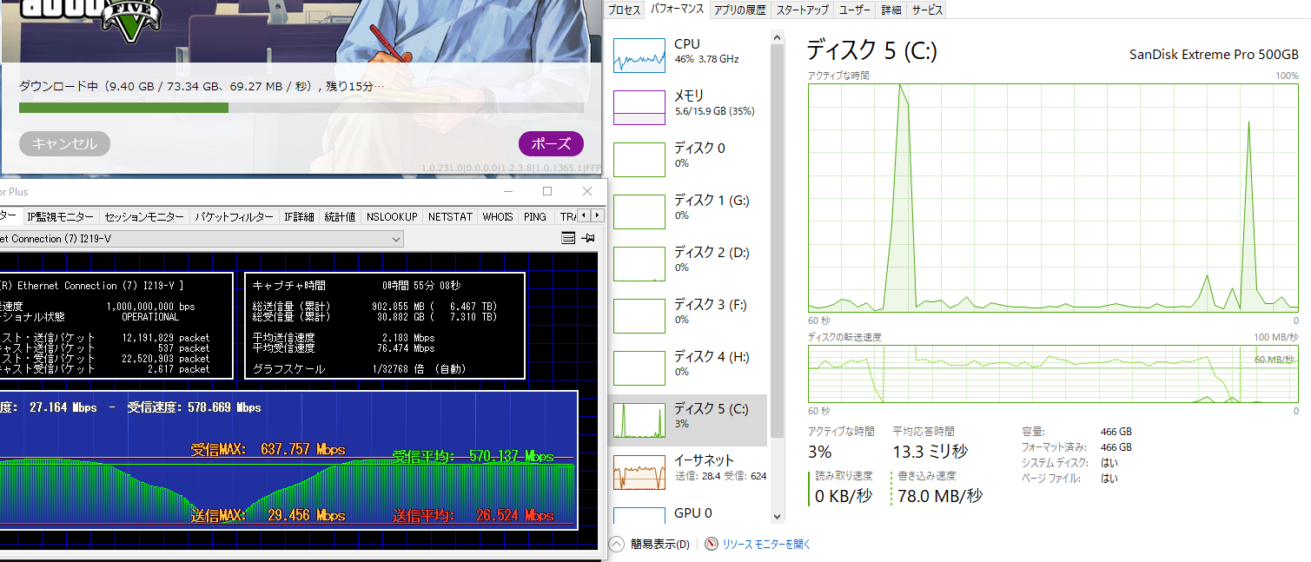Select ディスク 4 (H:) in the list
1311x562 pixels.
[688, 367]
